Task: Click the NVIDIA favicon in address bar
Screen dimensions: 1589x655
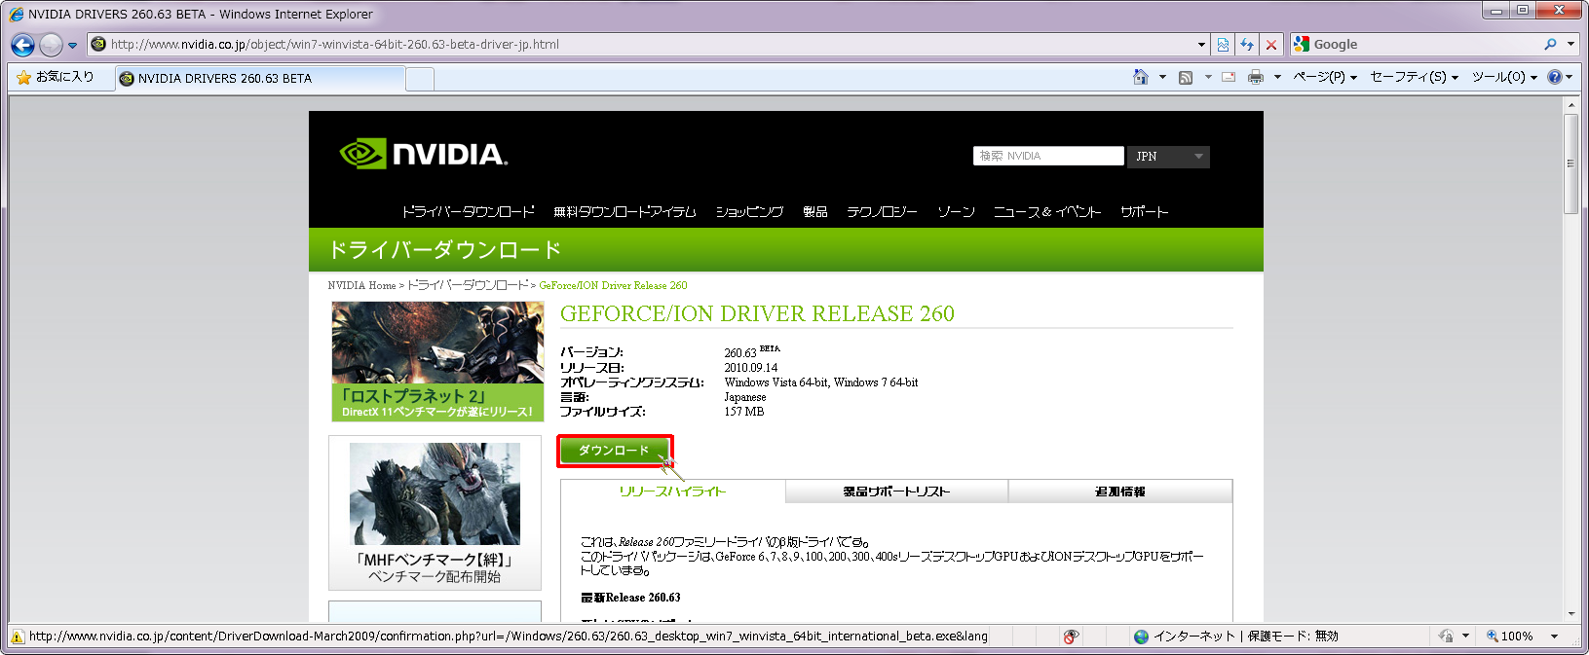Action: (x=97, y=45)
